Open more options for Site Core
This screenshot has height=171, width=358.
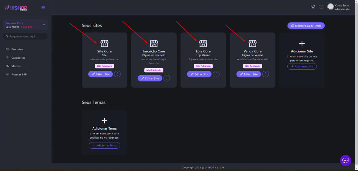coord(118,74)
